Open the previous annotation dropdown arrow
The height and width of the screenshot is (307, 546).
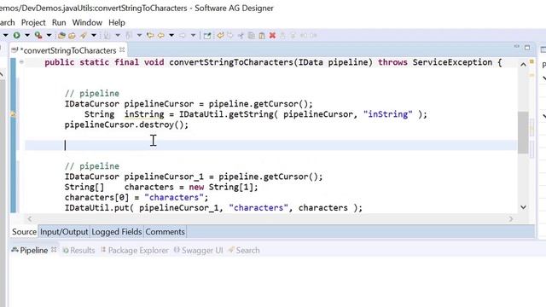[x=139, y=36]
